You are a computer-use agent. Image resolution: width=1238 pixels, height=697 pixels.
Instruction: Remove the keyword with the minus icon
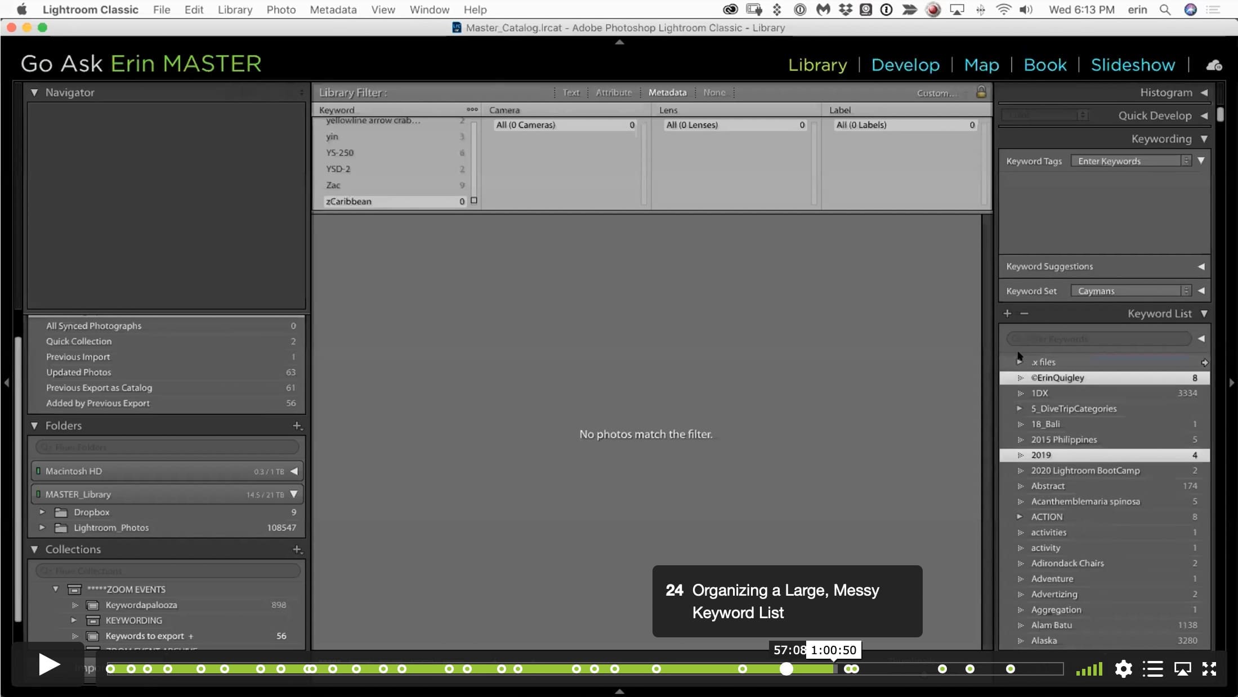[1024, 314]
